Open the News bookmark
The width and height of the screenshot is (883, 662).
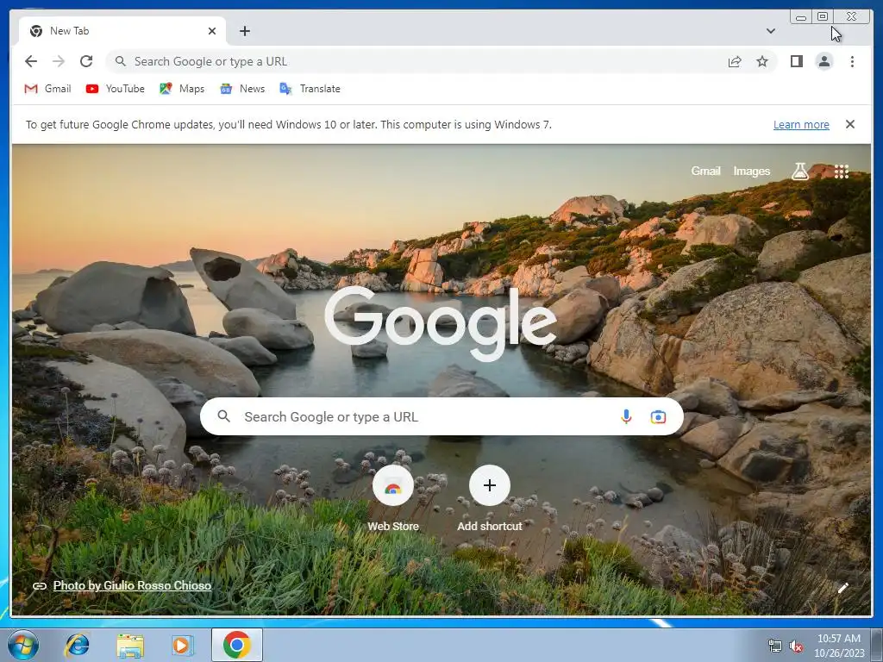[242, 89]
